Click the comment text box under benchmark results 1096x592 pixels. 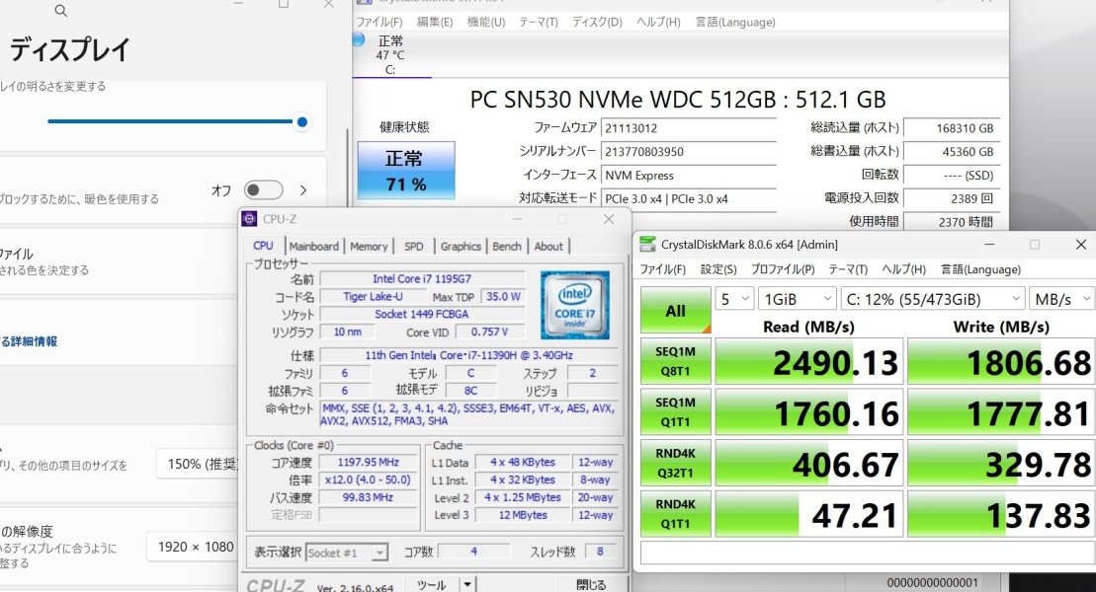(868, 554)
